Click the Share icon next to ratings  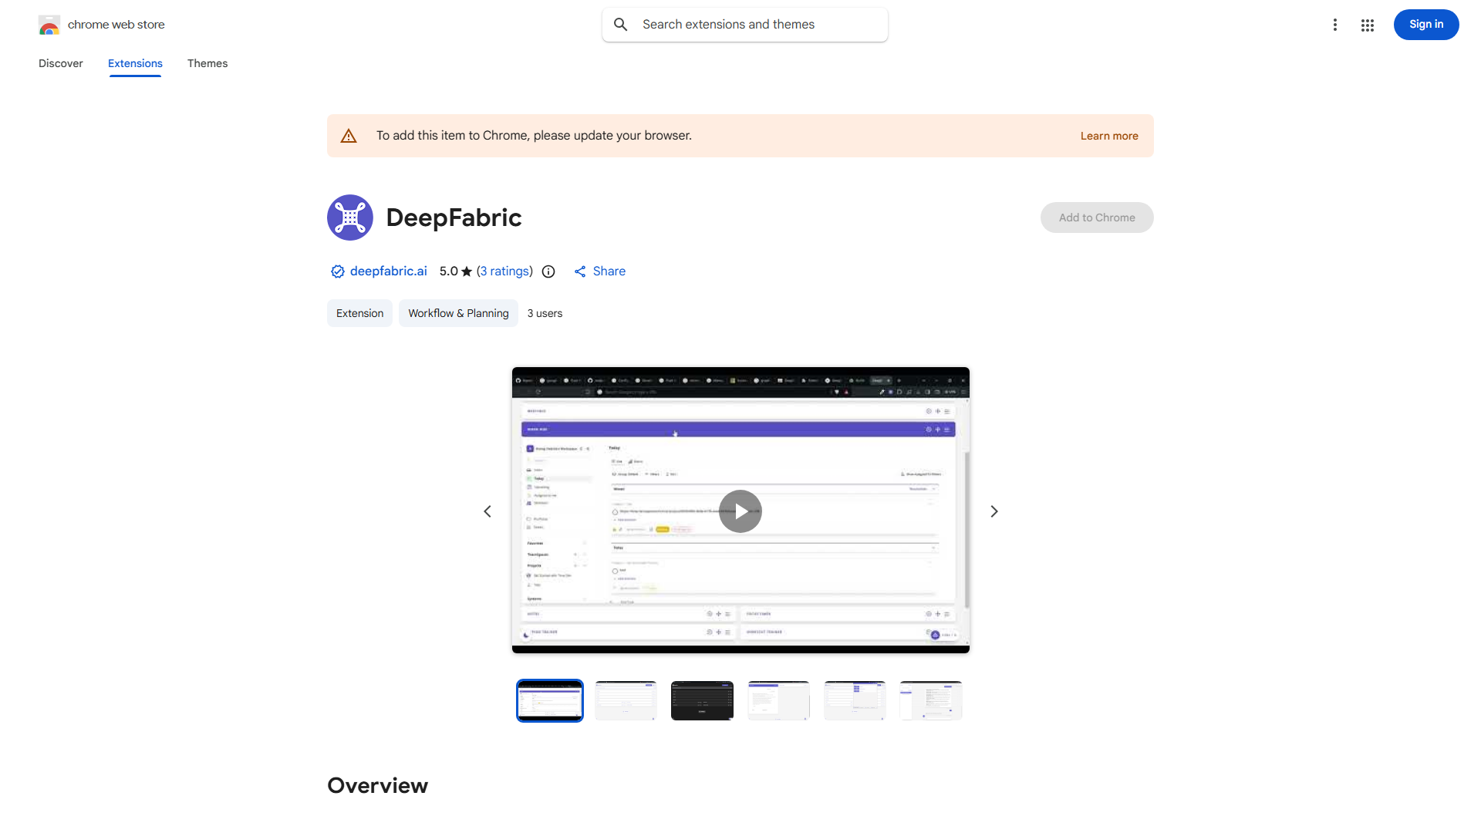coord(581,271)
